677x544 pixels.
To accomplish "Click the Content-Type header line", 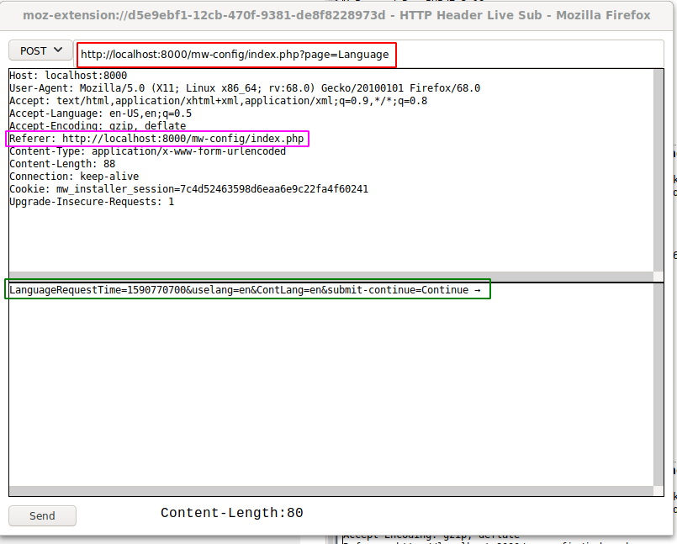I will [147, 151].
